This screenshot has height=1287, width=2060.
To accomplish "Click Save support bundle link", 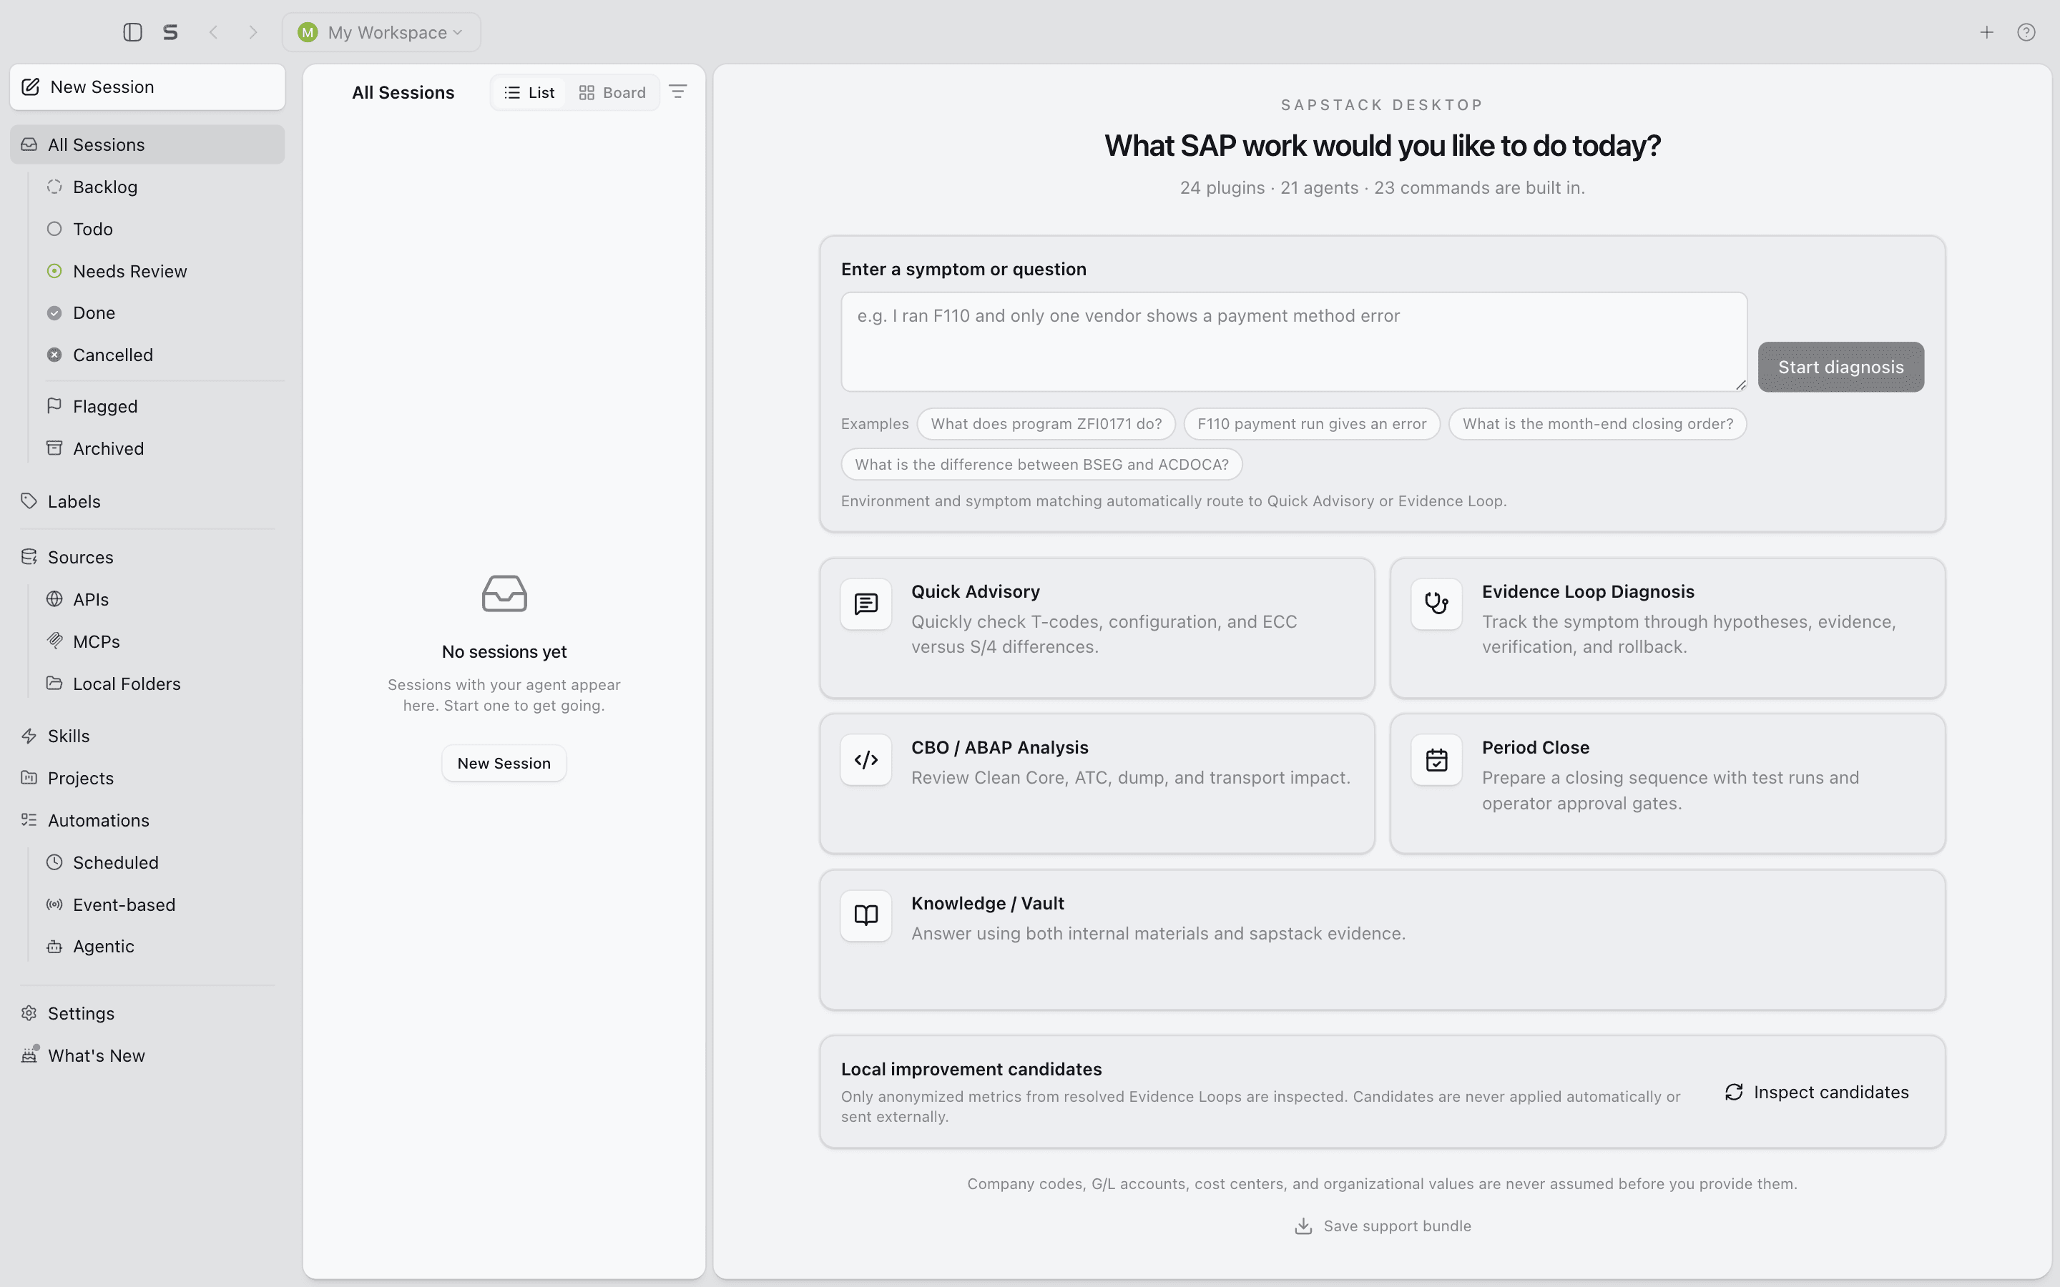I will coord(1383,1226).
